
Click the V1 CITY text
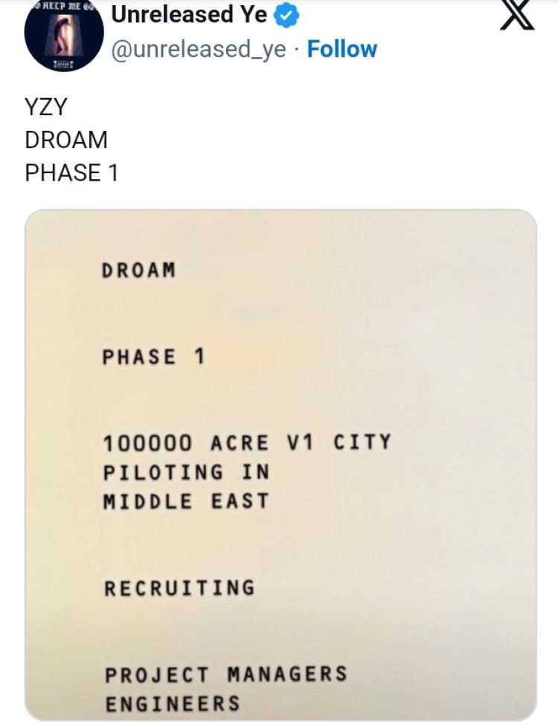click(x=339, y=443)
